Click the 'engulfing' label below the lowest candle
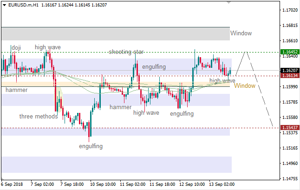Image resolution: width=300 pixels, height=190 pixels. [x=91, y=146]
